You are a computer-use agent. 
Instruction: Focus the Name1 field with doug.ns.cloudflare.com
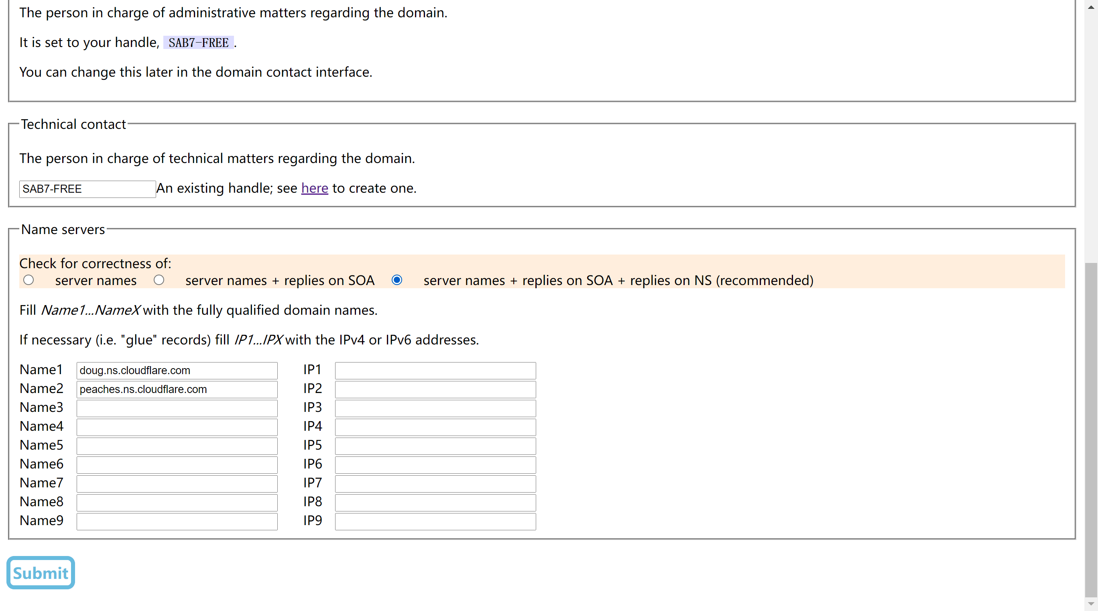(x=177, y=371)
